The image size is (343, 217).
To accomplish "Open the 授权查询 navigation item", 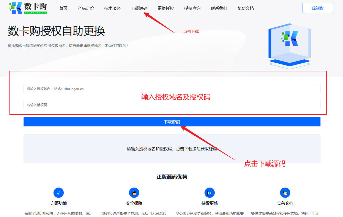I will (x=192, y=8).
